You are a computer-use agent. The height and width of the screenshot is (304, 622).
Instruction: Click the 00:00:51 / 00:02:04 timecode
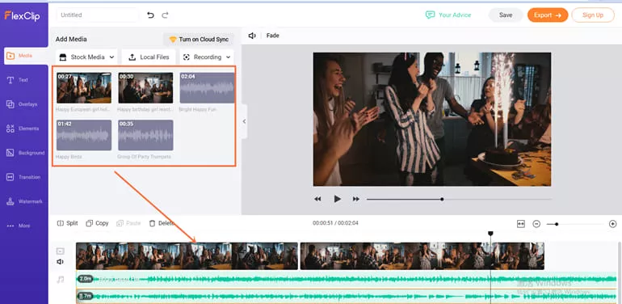(x=335, y=223)
